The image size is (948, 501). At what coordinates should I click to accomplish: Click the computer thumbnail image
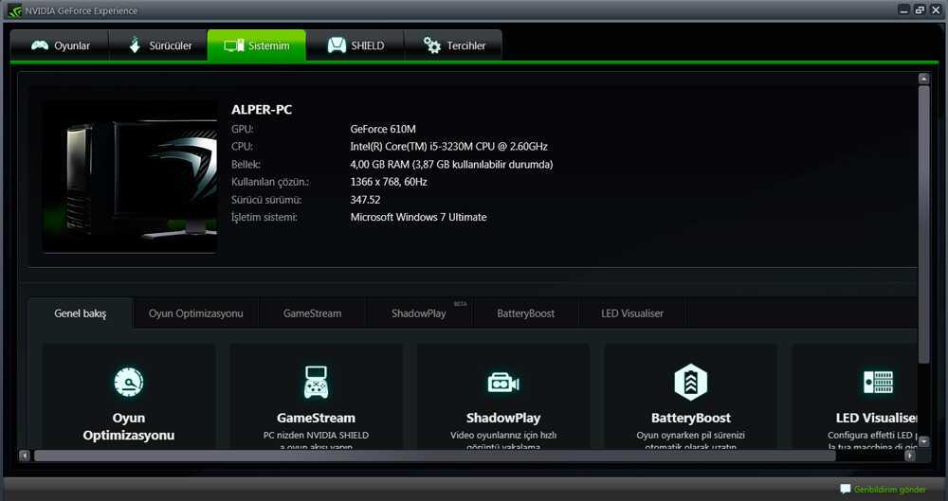click(x=129, y=176)
